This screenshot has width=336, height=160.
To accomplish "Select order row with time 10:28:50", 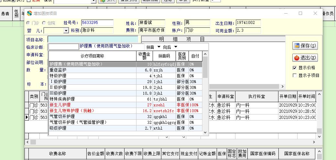I will [x=170, y=112].
